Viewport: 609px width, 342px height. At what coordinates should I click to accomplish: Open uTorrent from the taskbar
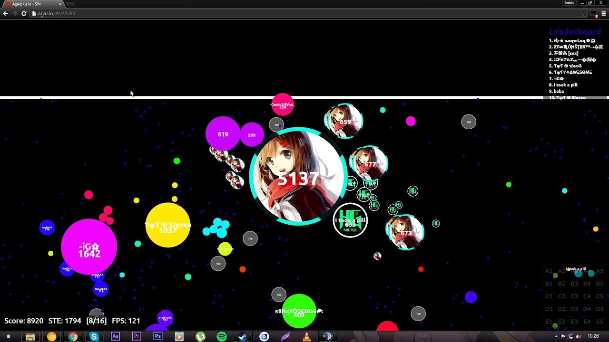tap(200, 336)
